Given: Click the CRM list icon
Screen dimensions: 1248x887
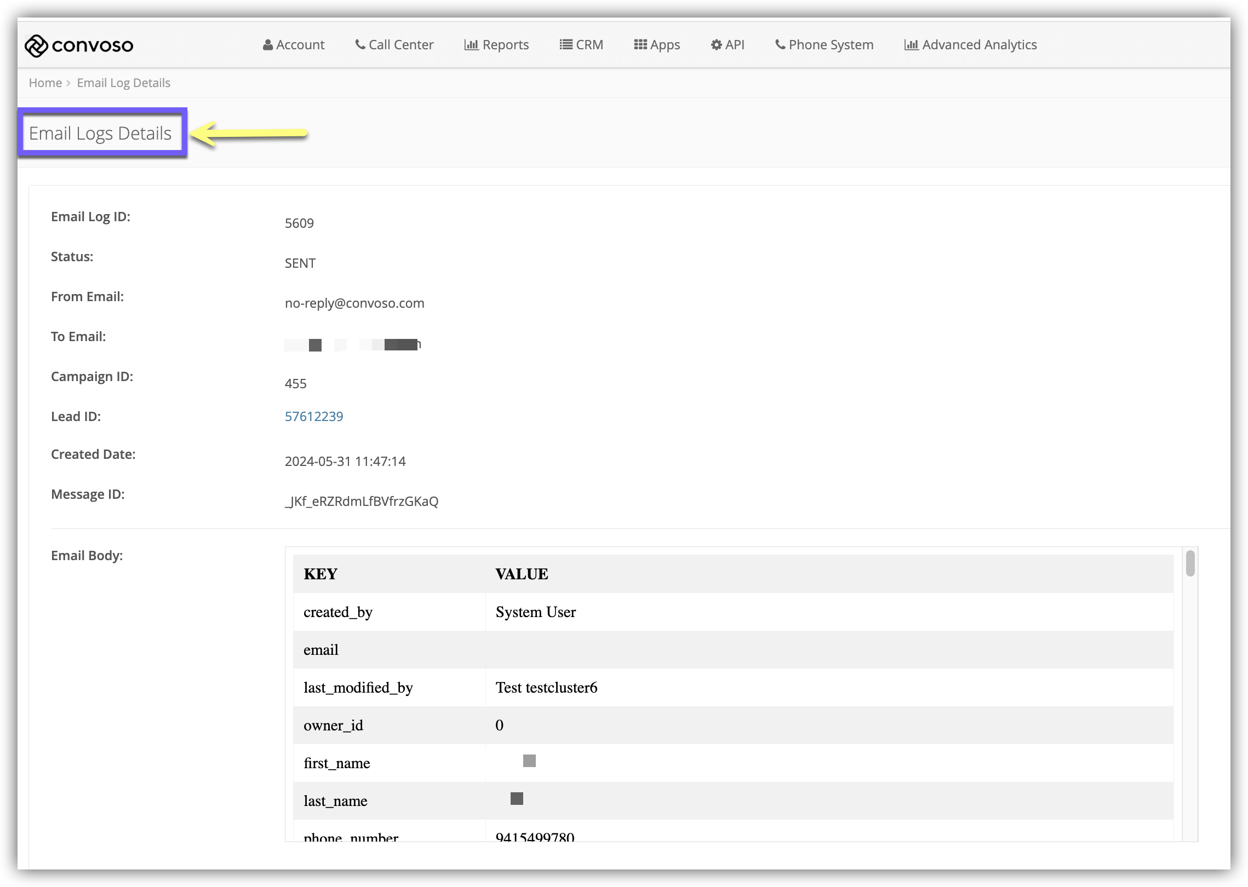Looking at the screenshot, I should [x=566, y=45].
